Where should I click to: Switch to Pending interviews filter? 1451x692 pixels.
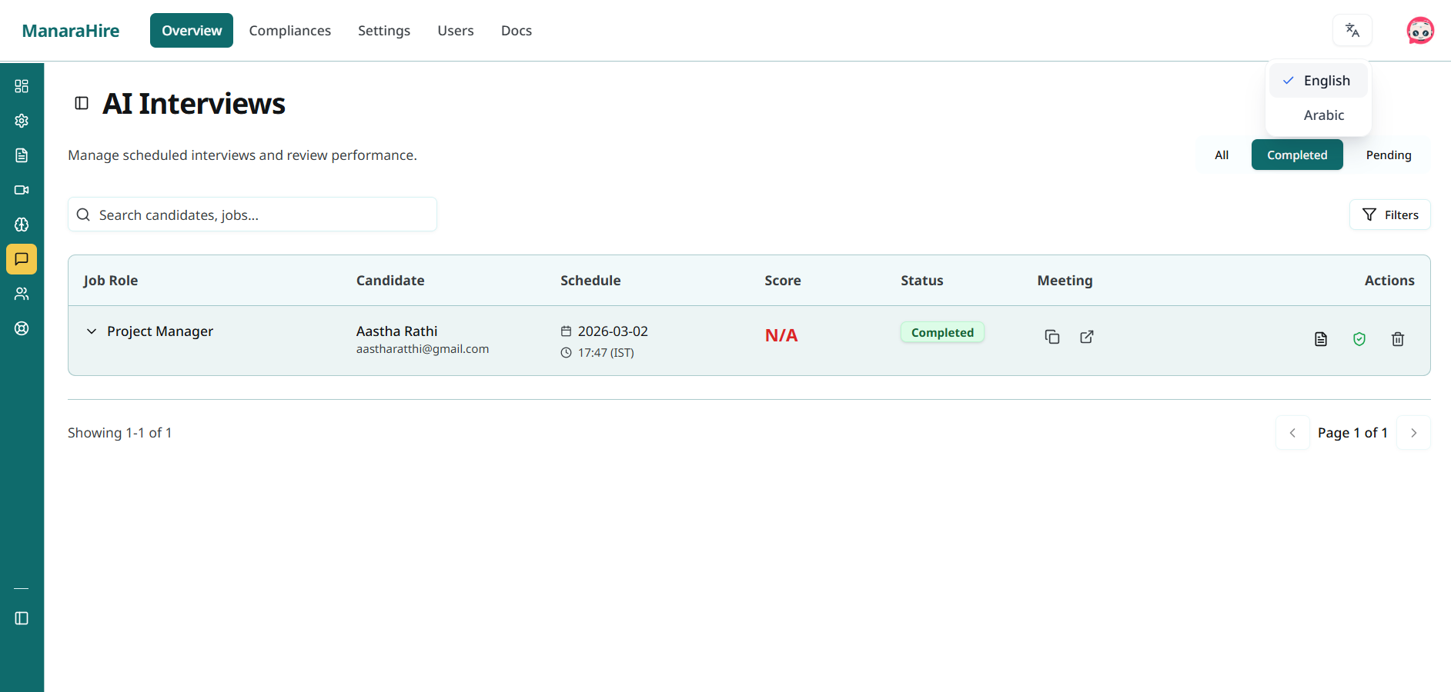tap(1388, 155)
